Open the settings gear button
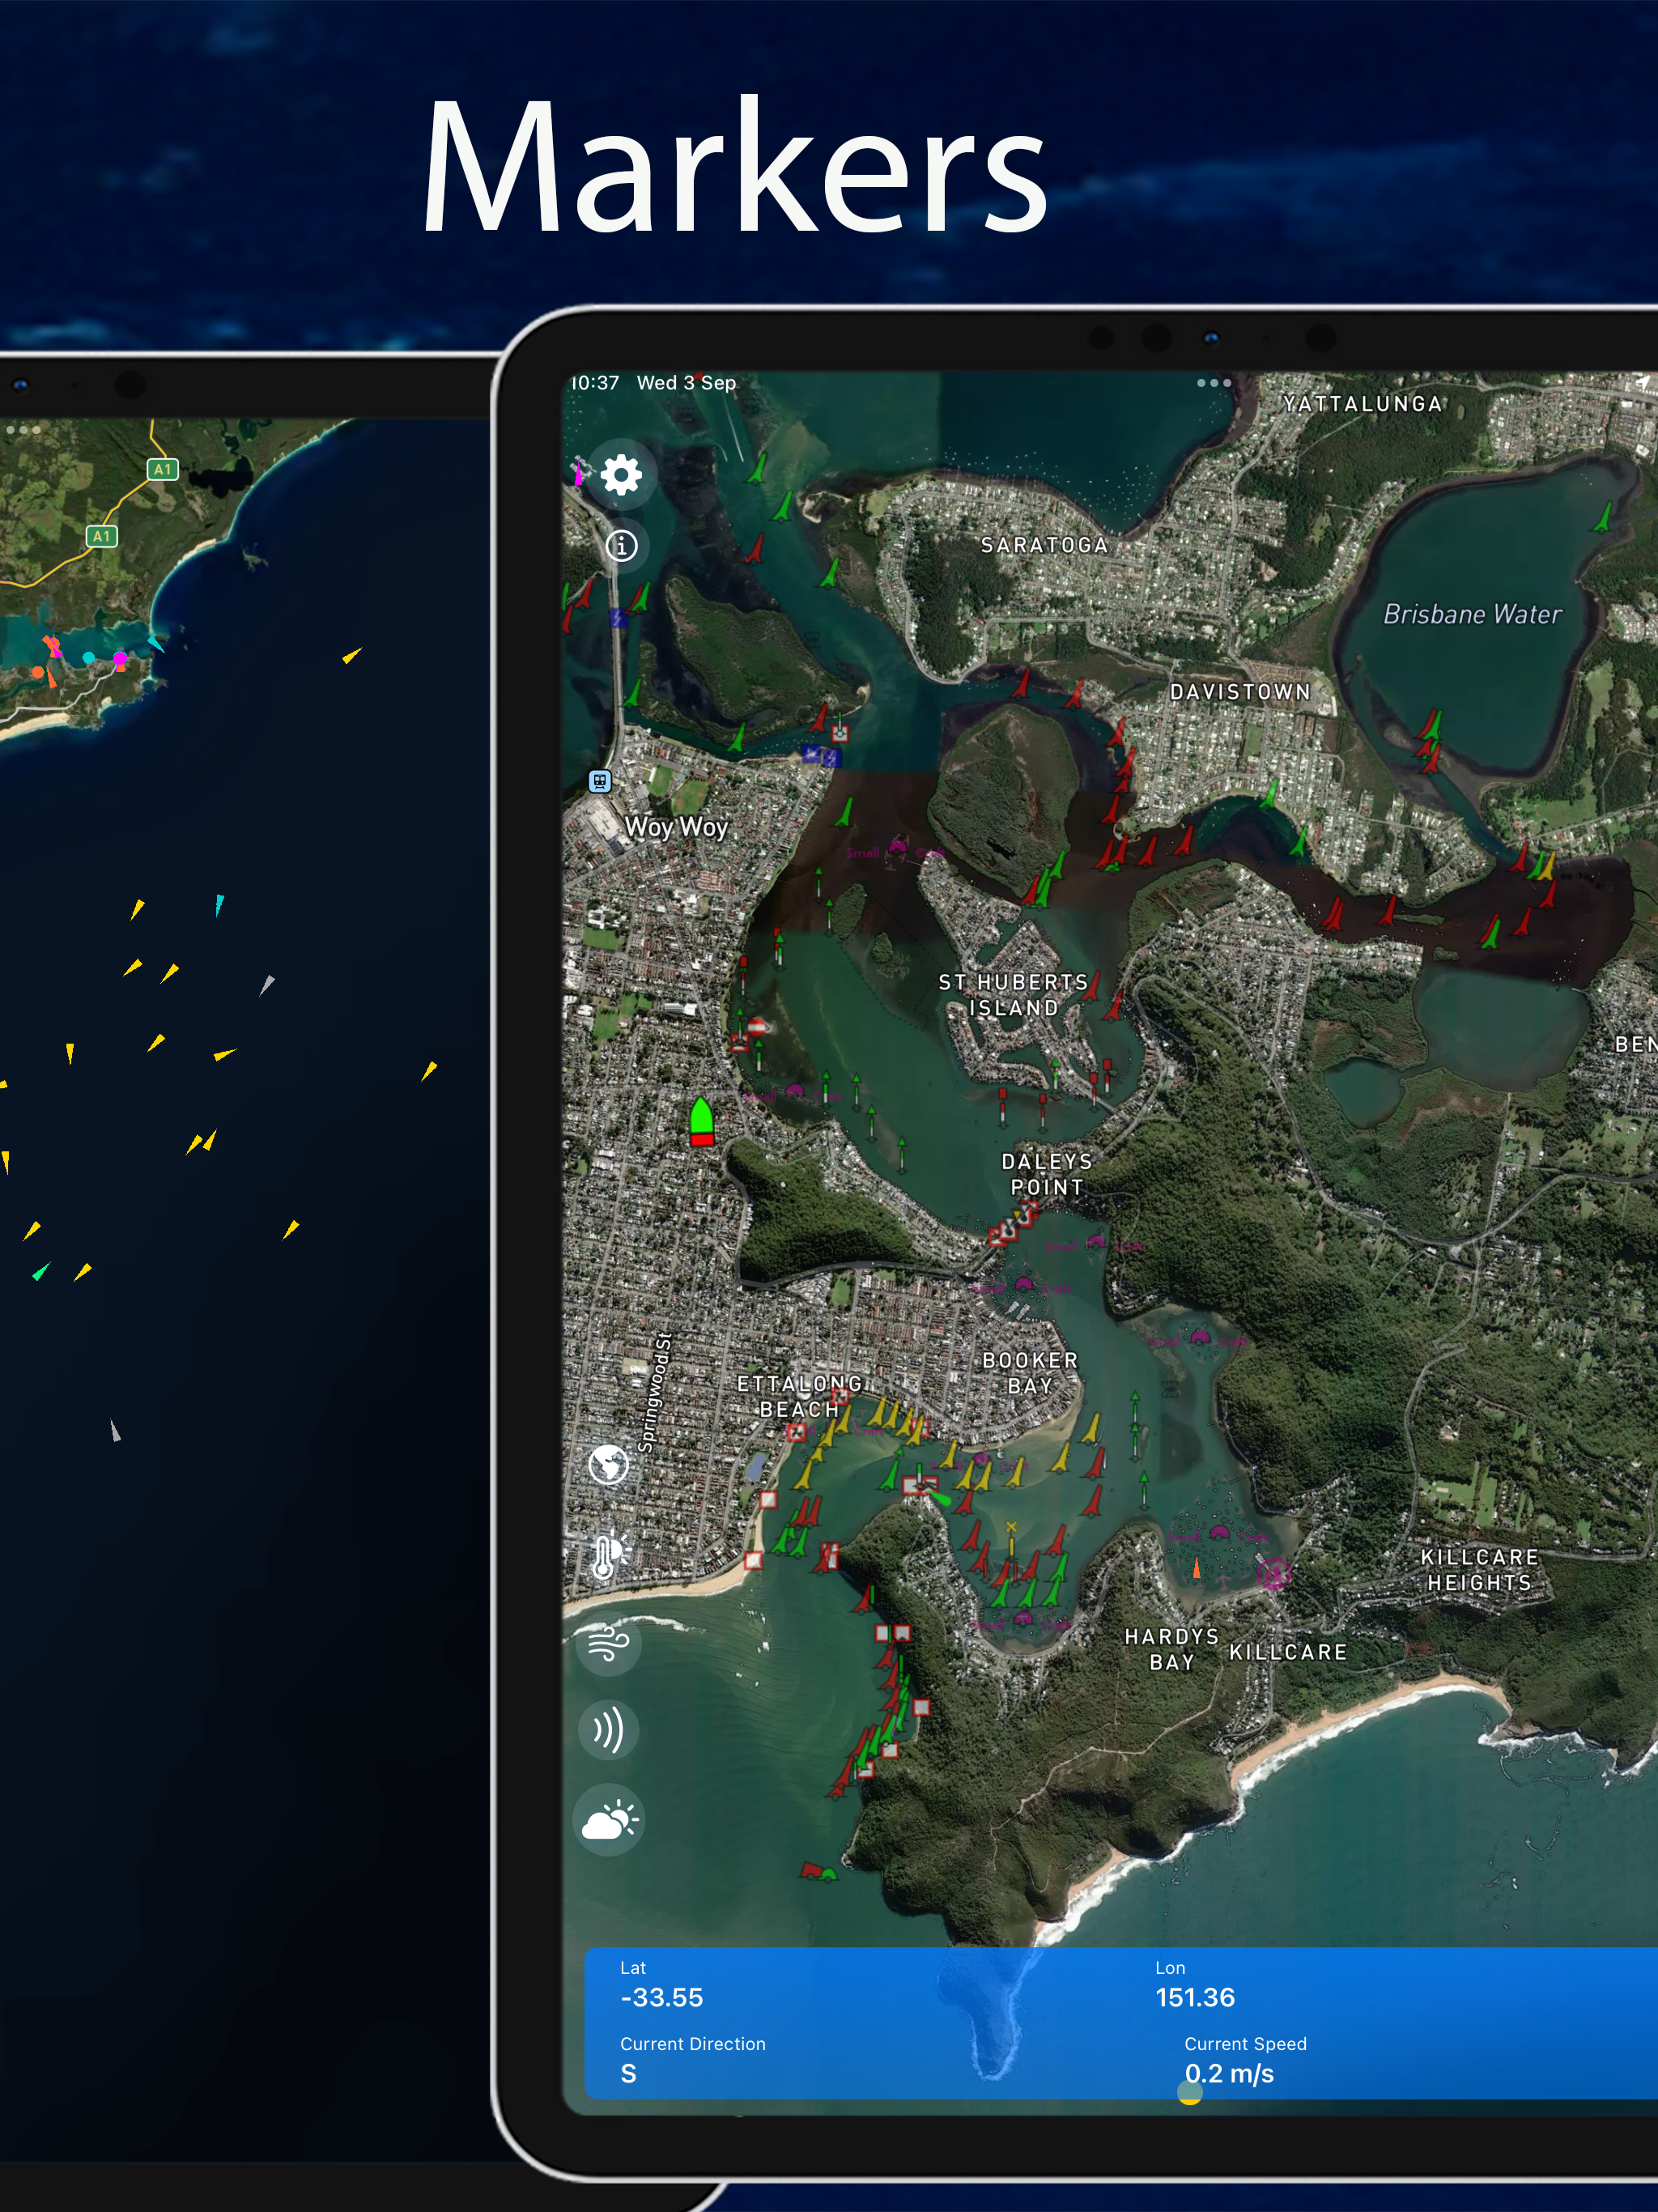Image resolution: width=1658 pixels, height=2212 pixels. point(621,474)
